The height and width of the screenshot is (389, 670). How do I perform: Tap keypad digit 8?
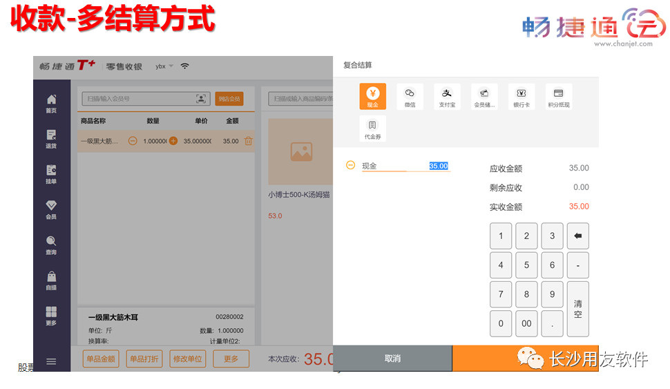[x=526, y=294]
